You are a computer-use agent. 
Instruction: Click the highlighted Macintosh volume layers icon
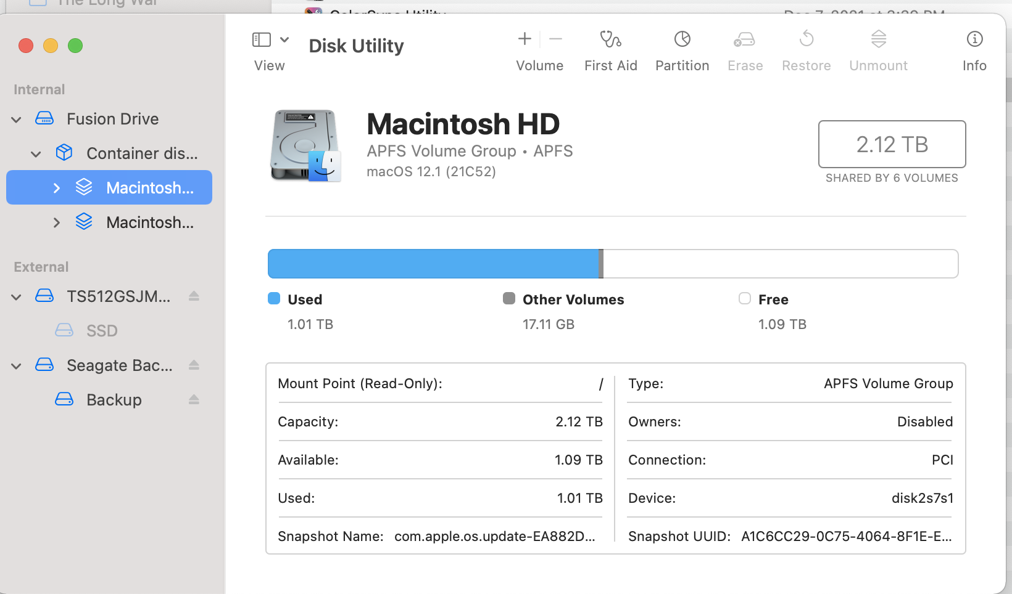pyautogui.click(x=84, y=187)
